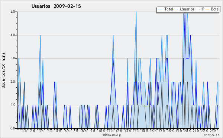223x138 pixels.
Task: Click the y-axis value 3.0
Action: pyautogui.click(x=13, y=58)
